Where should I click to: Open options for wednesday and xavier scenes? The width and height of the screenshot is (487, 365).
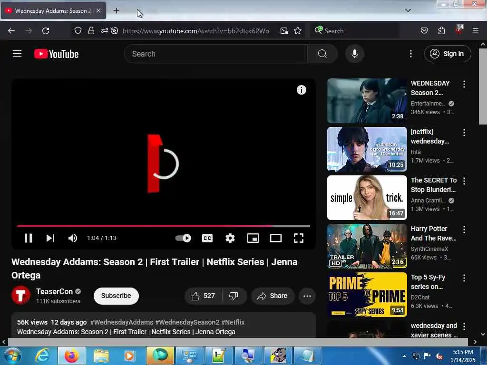click(x=464, y=327)
